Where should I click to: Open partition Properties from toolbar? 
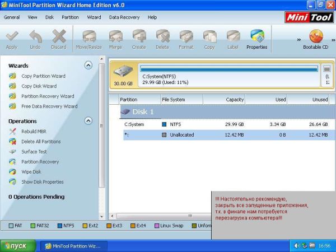point(257,39)
